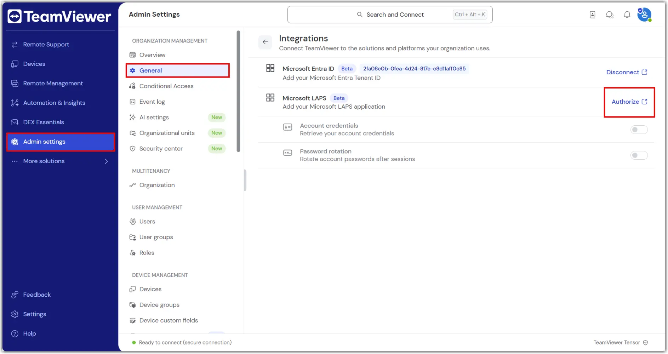Expand More solutions chevron
Image resolution: width=668 pixels, height=354 pixels.
coord(106,161)
